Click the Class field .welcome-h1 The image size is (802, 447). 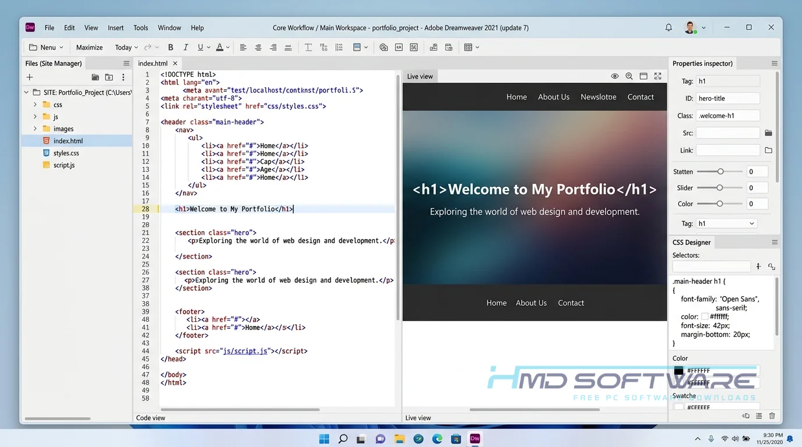(728, 116)
